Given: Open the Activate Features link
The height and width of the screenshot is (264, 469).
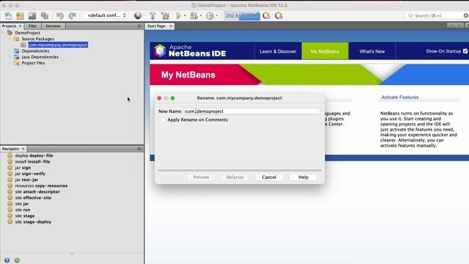Looking at the screenshot, I should pos(399,98).
